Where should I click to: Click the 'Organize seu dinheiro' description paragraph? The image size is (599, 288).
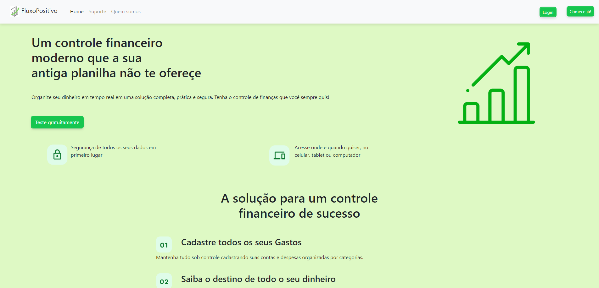tap(180, 97)
